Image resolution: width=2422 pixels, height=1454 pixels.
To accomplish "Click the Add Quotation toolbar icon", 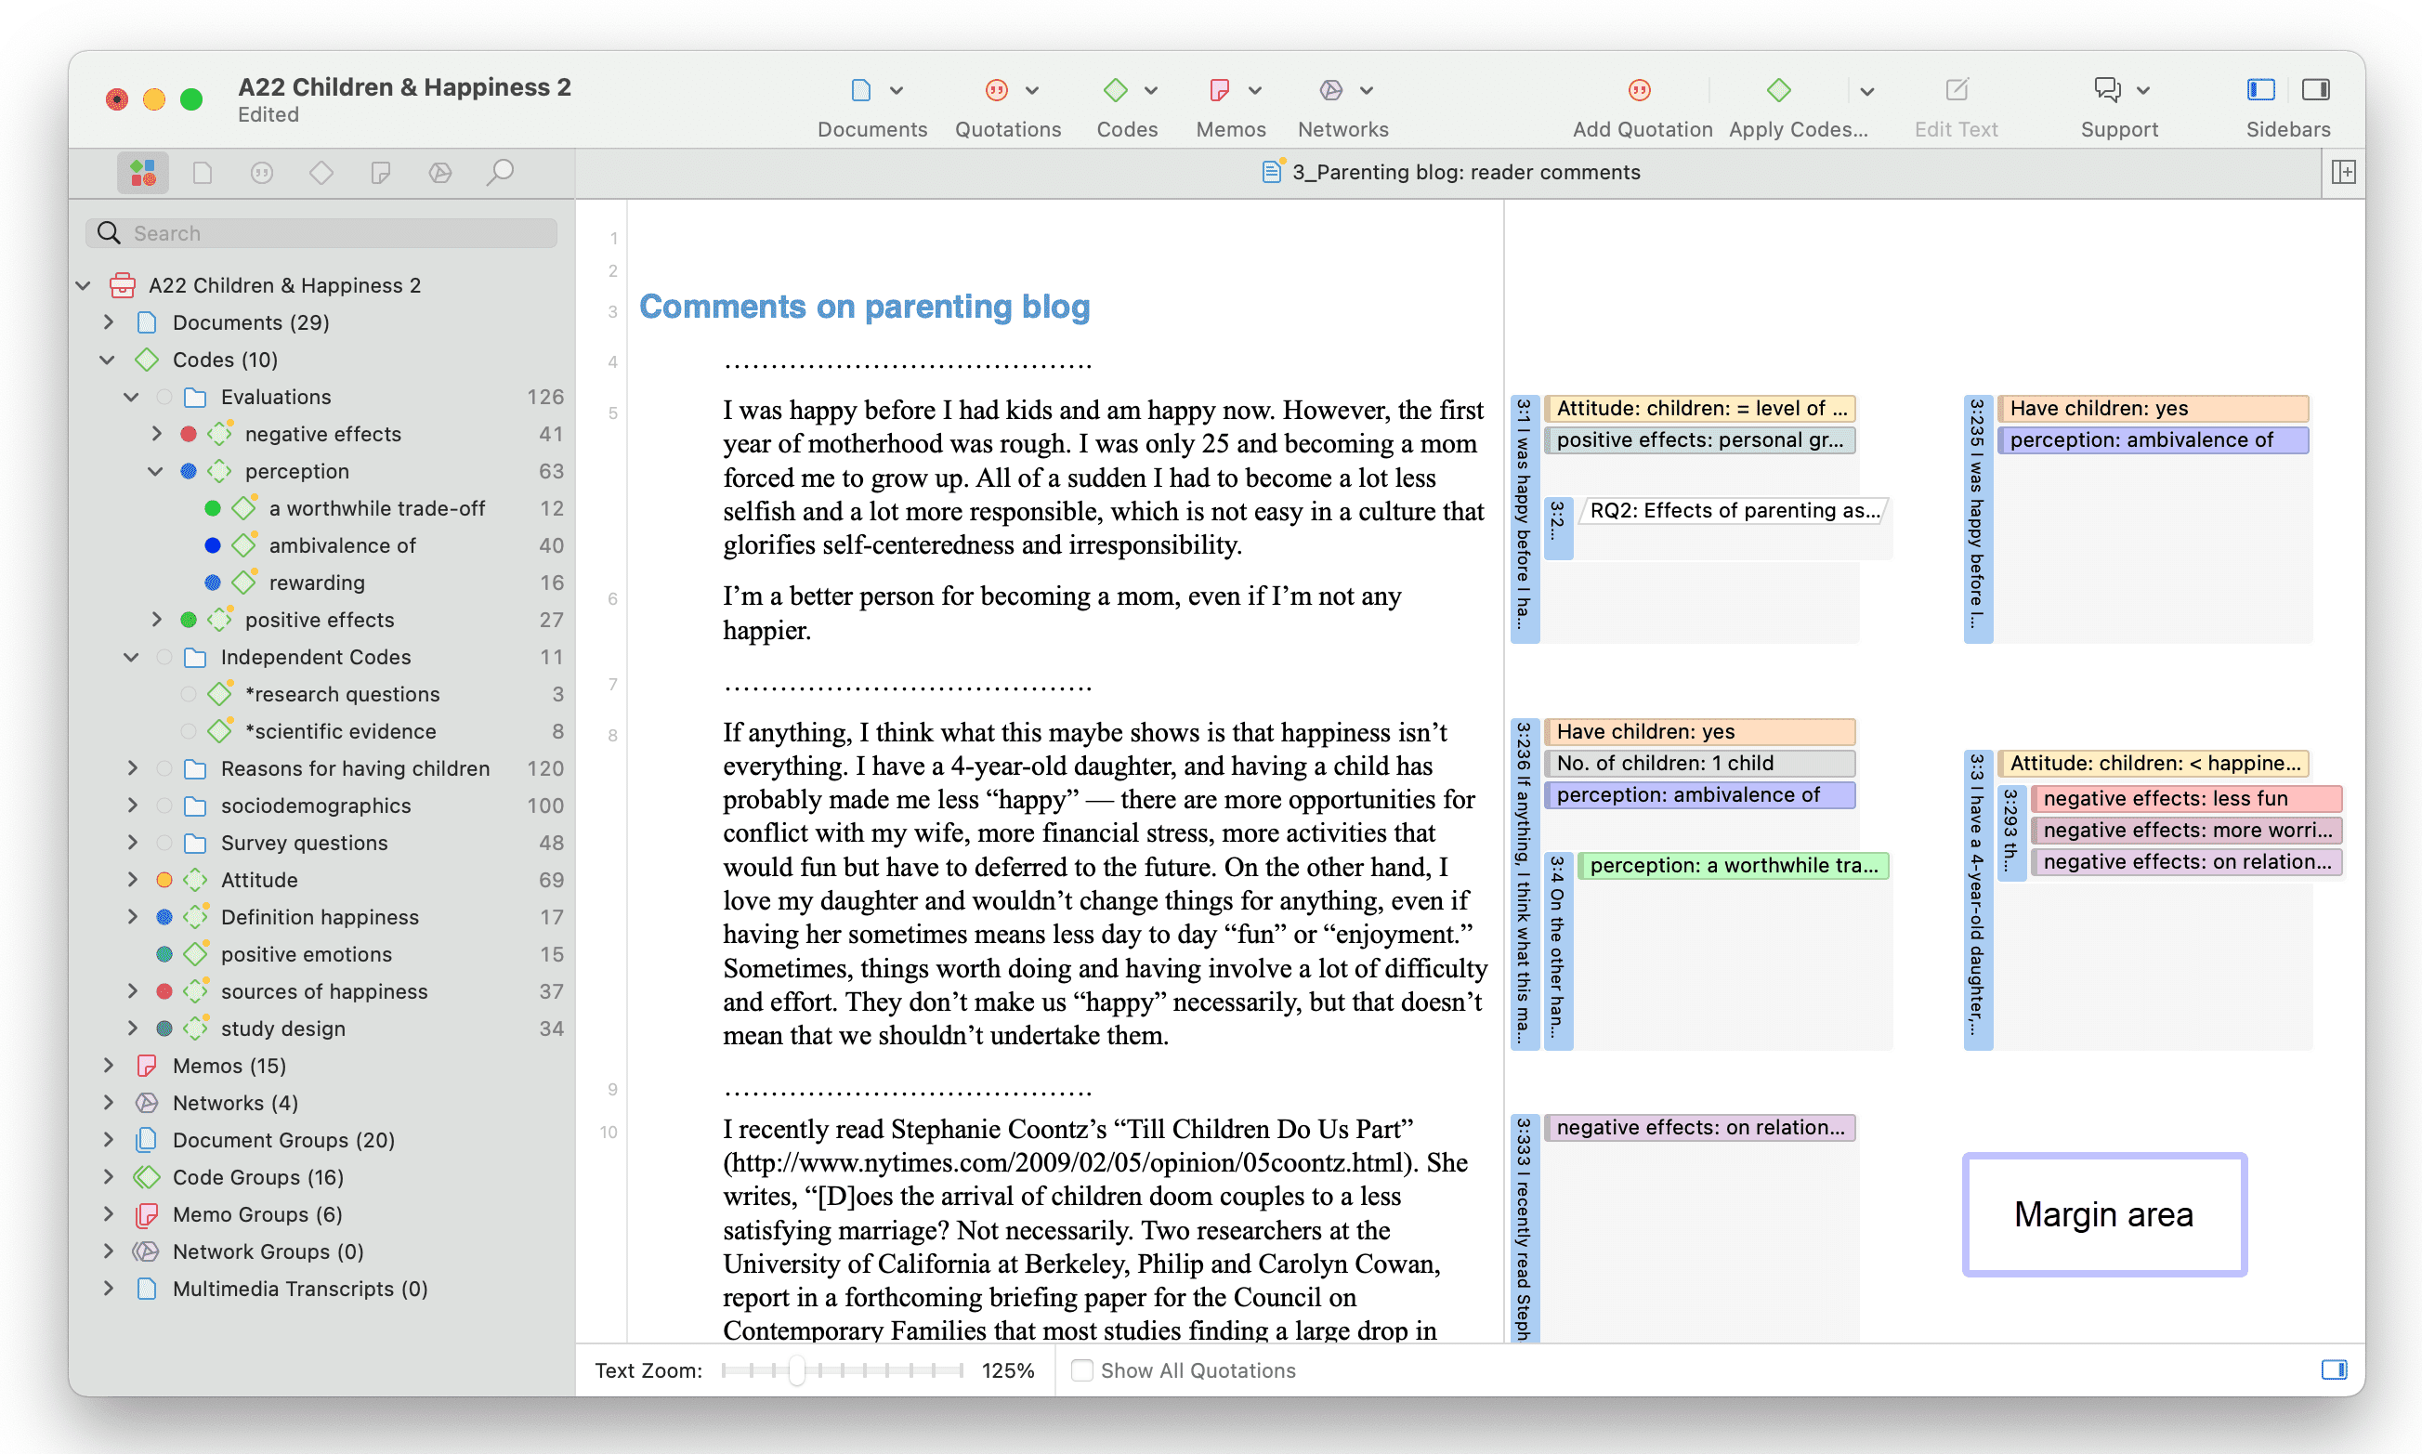I will click(x=1639, y=90).
